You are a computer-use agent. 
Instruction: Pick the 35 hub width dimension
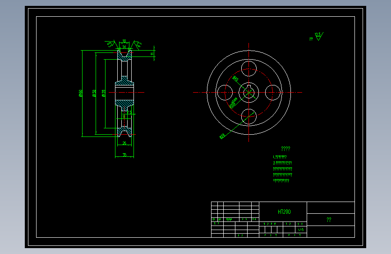click(124, 155)
